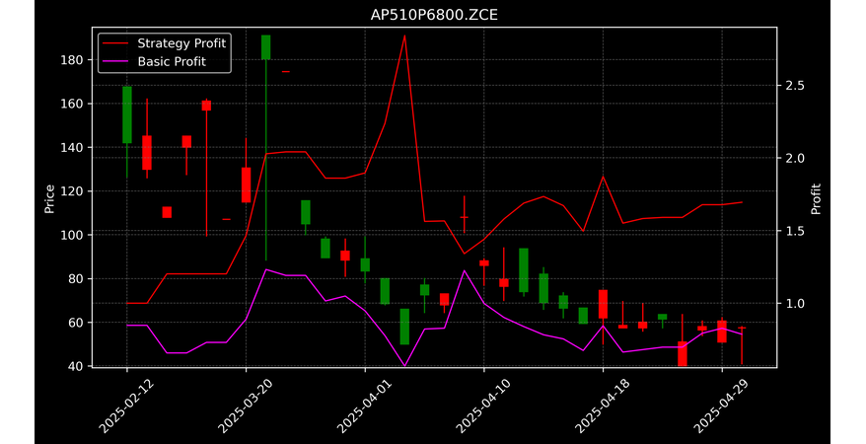Click the chart title AP510P6800.ZCE
Viewport: 866px width, 444px height.
click(434, 15)
